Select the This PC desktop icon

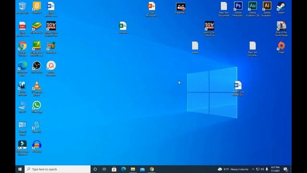(23, 107)
